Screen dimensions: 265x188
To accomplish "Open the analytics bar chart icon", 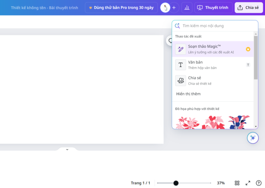I will point(187,8).
